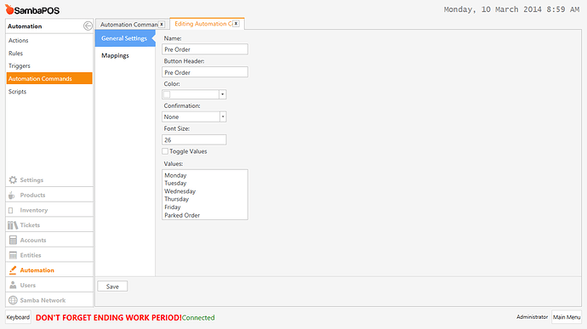
Task: Click the date and time display
Action: pyautogui.click(x=511, y=9)
